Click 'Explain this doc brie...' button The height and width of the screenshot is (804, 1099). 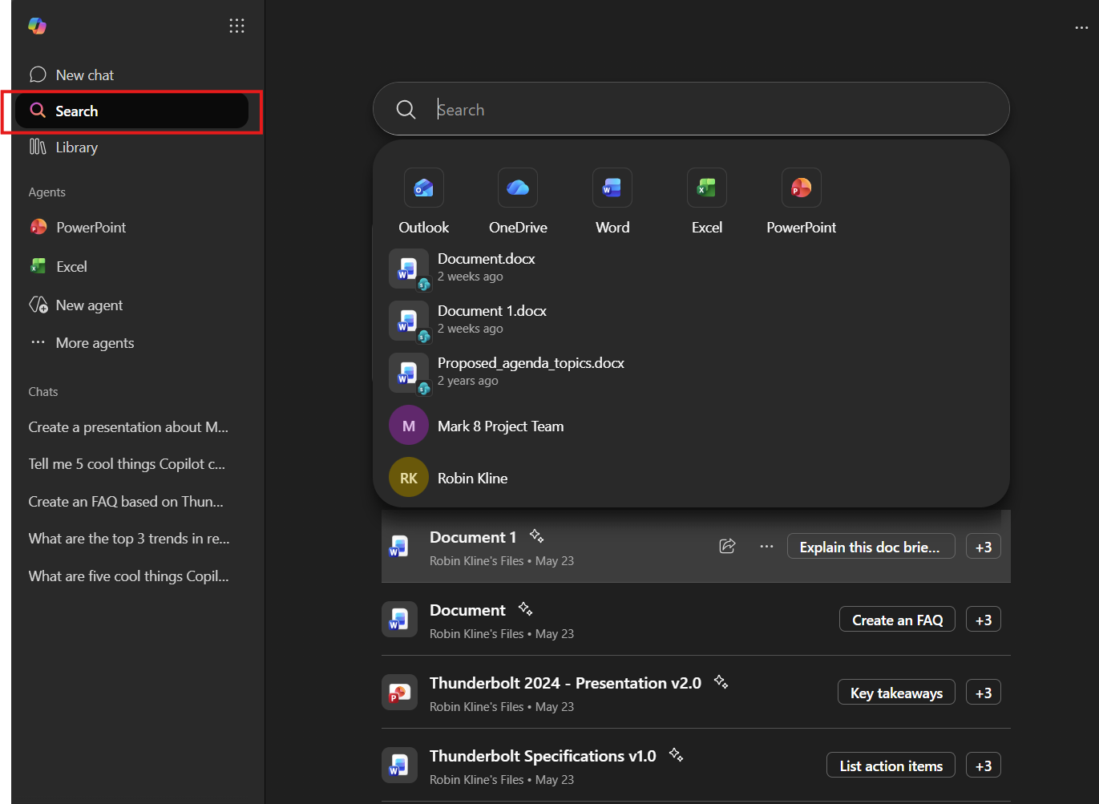(x=871, y=547)
